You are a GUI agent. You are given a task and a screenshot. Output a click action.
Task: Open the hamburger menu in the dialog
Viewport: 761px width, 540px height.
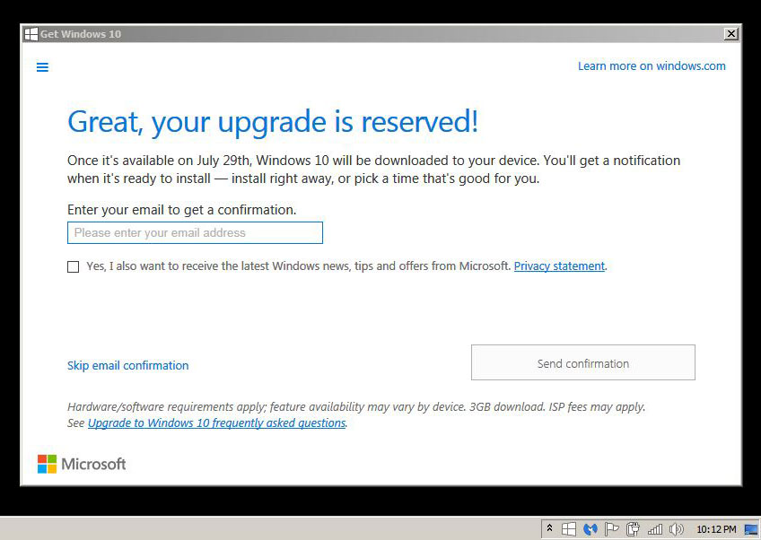click(x=42, y=67)
